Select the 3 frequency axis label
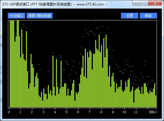 click(44, 112)
